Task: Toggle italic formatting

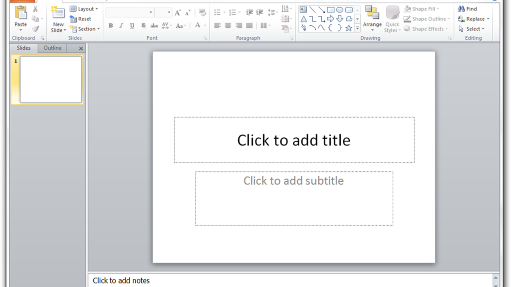Action: click(121, 25)
